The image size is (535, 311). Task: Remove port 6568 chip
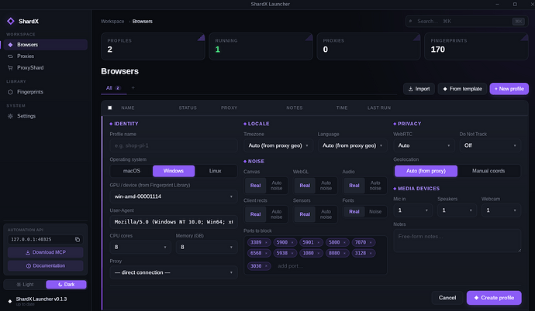click(x=266, y=253)
